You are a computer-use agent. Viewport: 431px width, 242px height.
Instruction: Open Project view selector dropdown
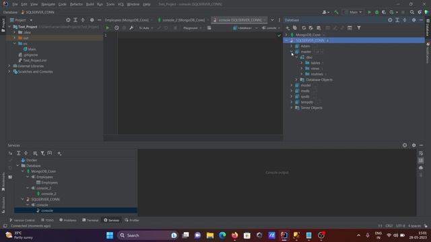click(x=22, y=20)
